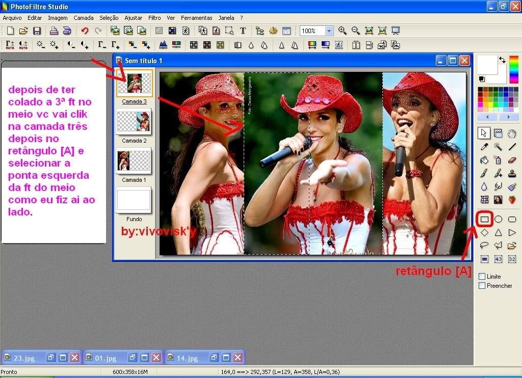Restore the minimized 01.jpg window
Screen dimensions: 522x378
pos(132,358)
